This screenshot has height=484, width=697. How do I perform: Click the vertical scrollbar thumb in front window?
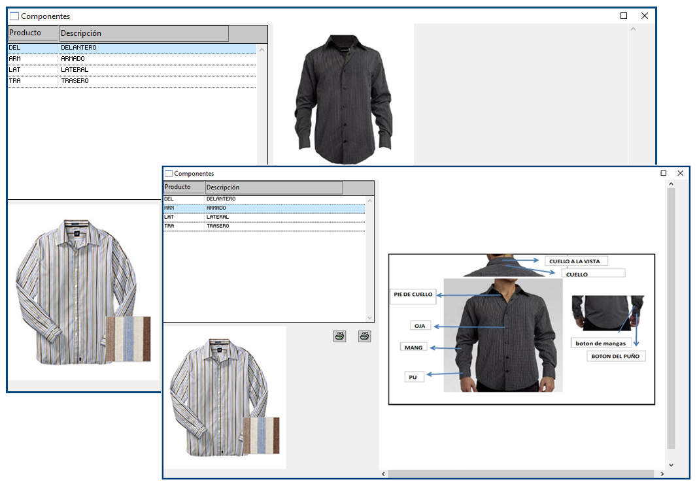(671, 318)
